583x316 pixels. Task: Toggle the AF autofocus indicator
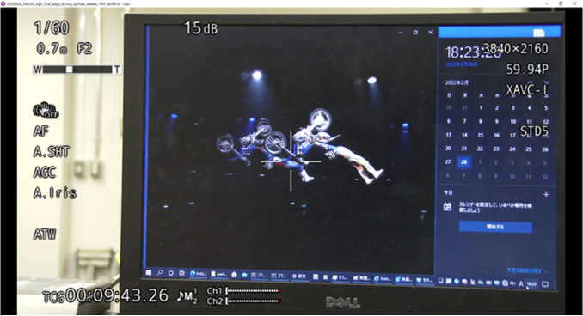pyautogui.click(x=41, y=131)
